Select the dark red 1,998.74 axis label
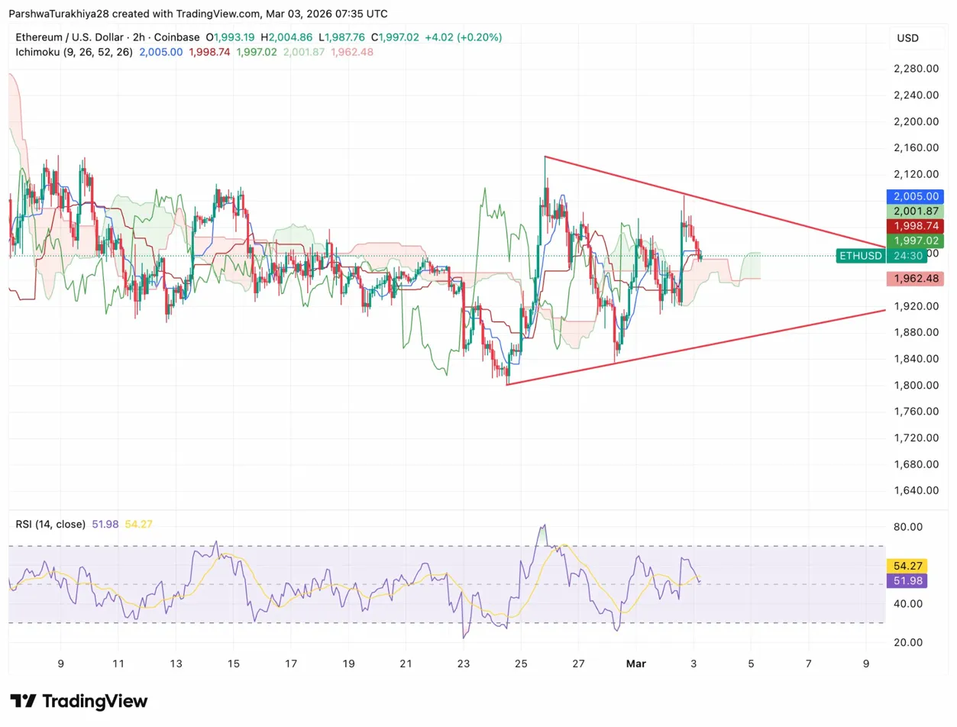Viewport: 957px width, 727px height. point(916,227)
